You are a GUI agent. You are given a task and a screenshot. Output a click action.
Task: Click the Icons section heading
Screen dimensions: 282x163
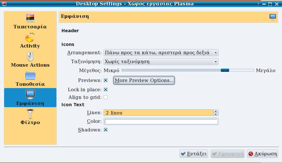pyautogui.click(x=68, y=44)
